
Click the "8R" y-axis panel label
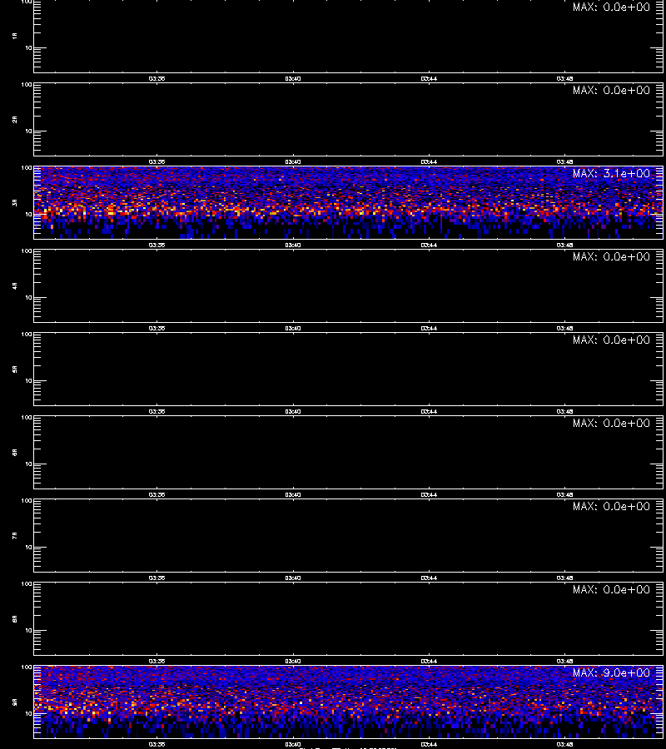(x=15, y=618)
